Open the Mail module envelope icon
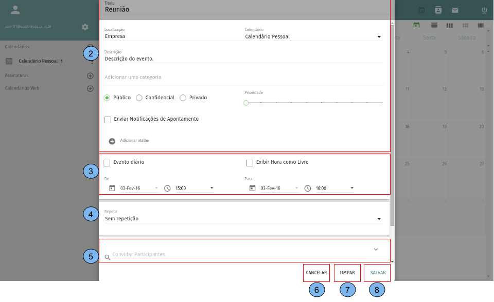Viewport: 494px width, 302px height. (x=455, y=10)
